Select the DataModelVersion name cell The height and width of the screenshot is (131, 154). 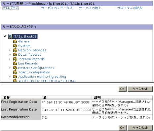21,117
